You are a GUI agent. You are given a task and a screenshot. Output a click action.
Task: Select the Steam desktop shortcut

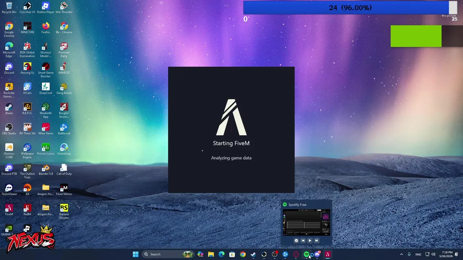point(9,109)
